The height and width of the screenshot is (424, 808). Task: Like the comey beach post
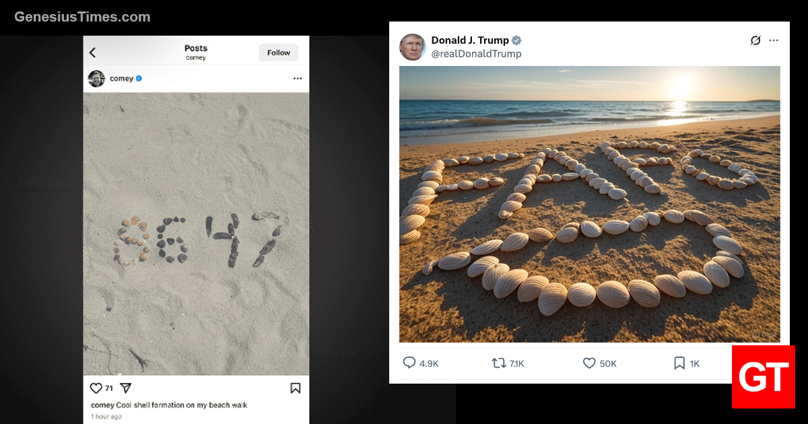96,388
